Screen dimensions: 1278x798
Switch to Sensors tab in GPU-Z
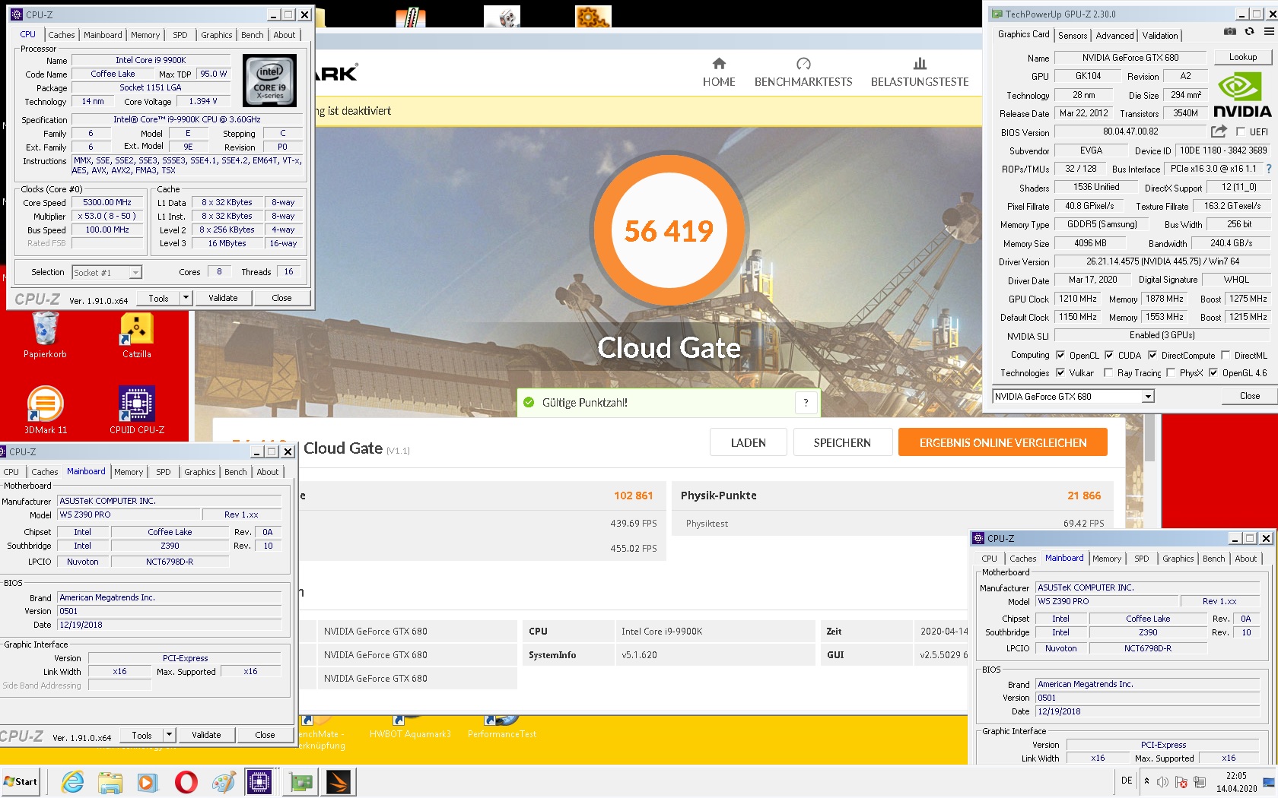coord(1073,36)
